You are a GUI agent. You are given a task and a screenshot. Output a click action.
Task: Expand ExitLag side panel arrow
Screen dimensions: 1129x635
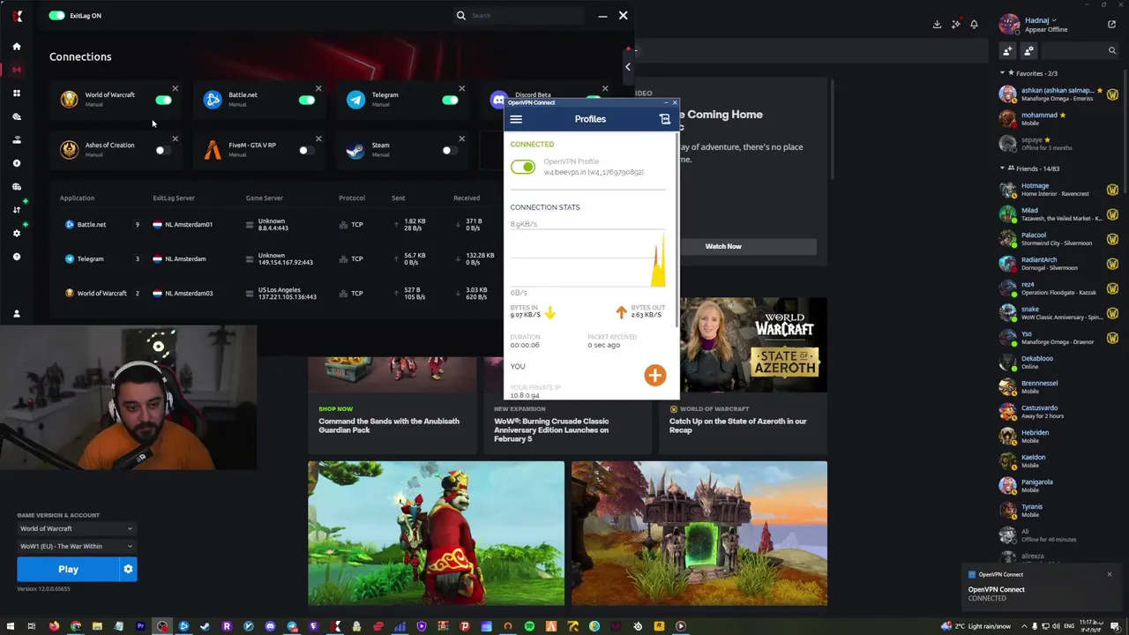(628, 67)
